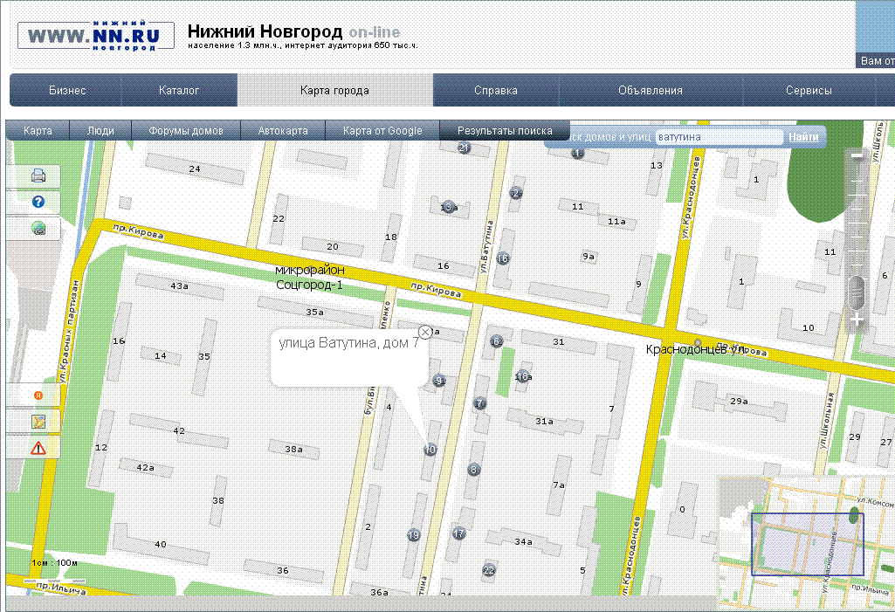Zoom out with the minus button
Viewport: 895px width, 612px height.
point(857,156)
